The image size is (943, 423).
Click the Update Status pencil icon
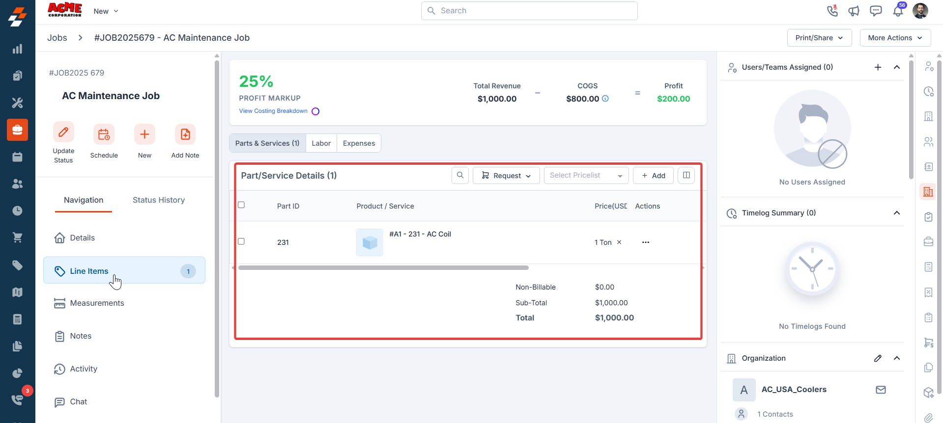[x=63, y=132]
